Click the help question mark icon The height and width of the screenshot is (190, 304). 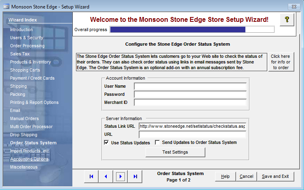pos(287,20)
